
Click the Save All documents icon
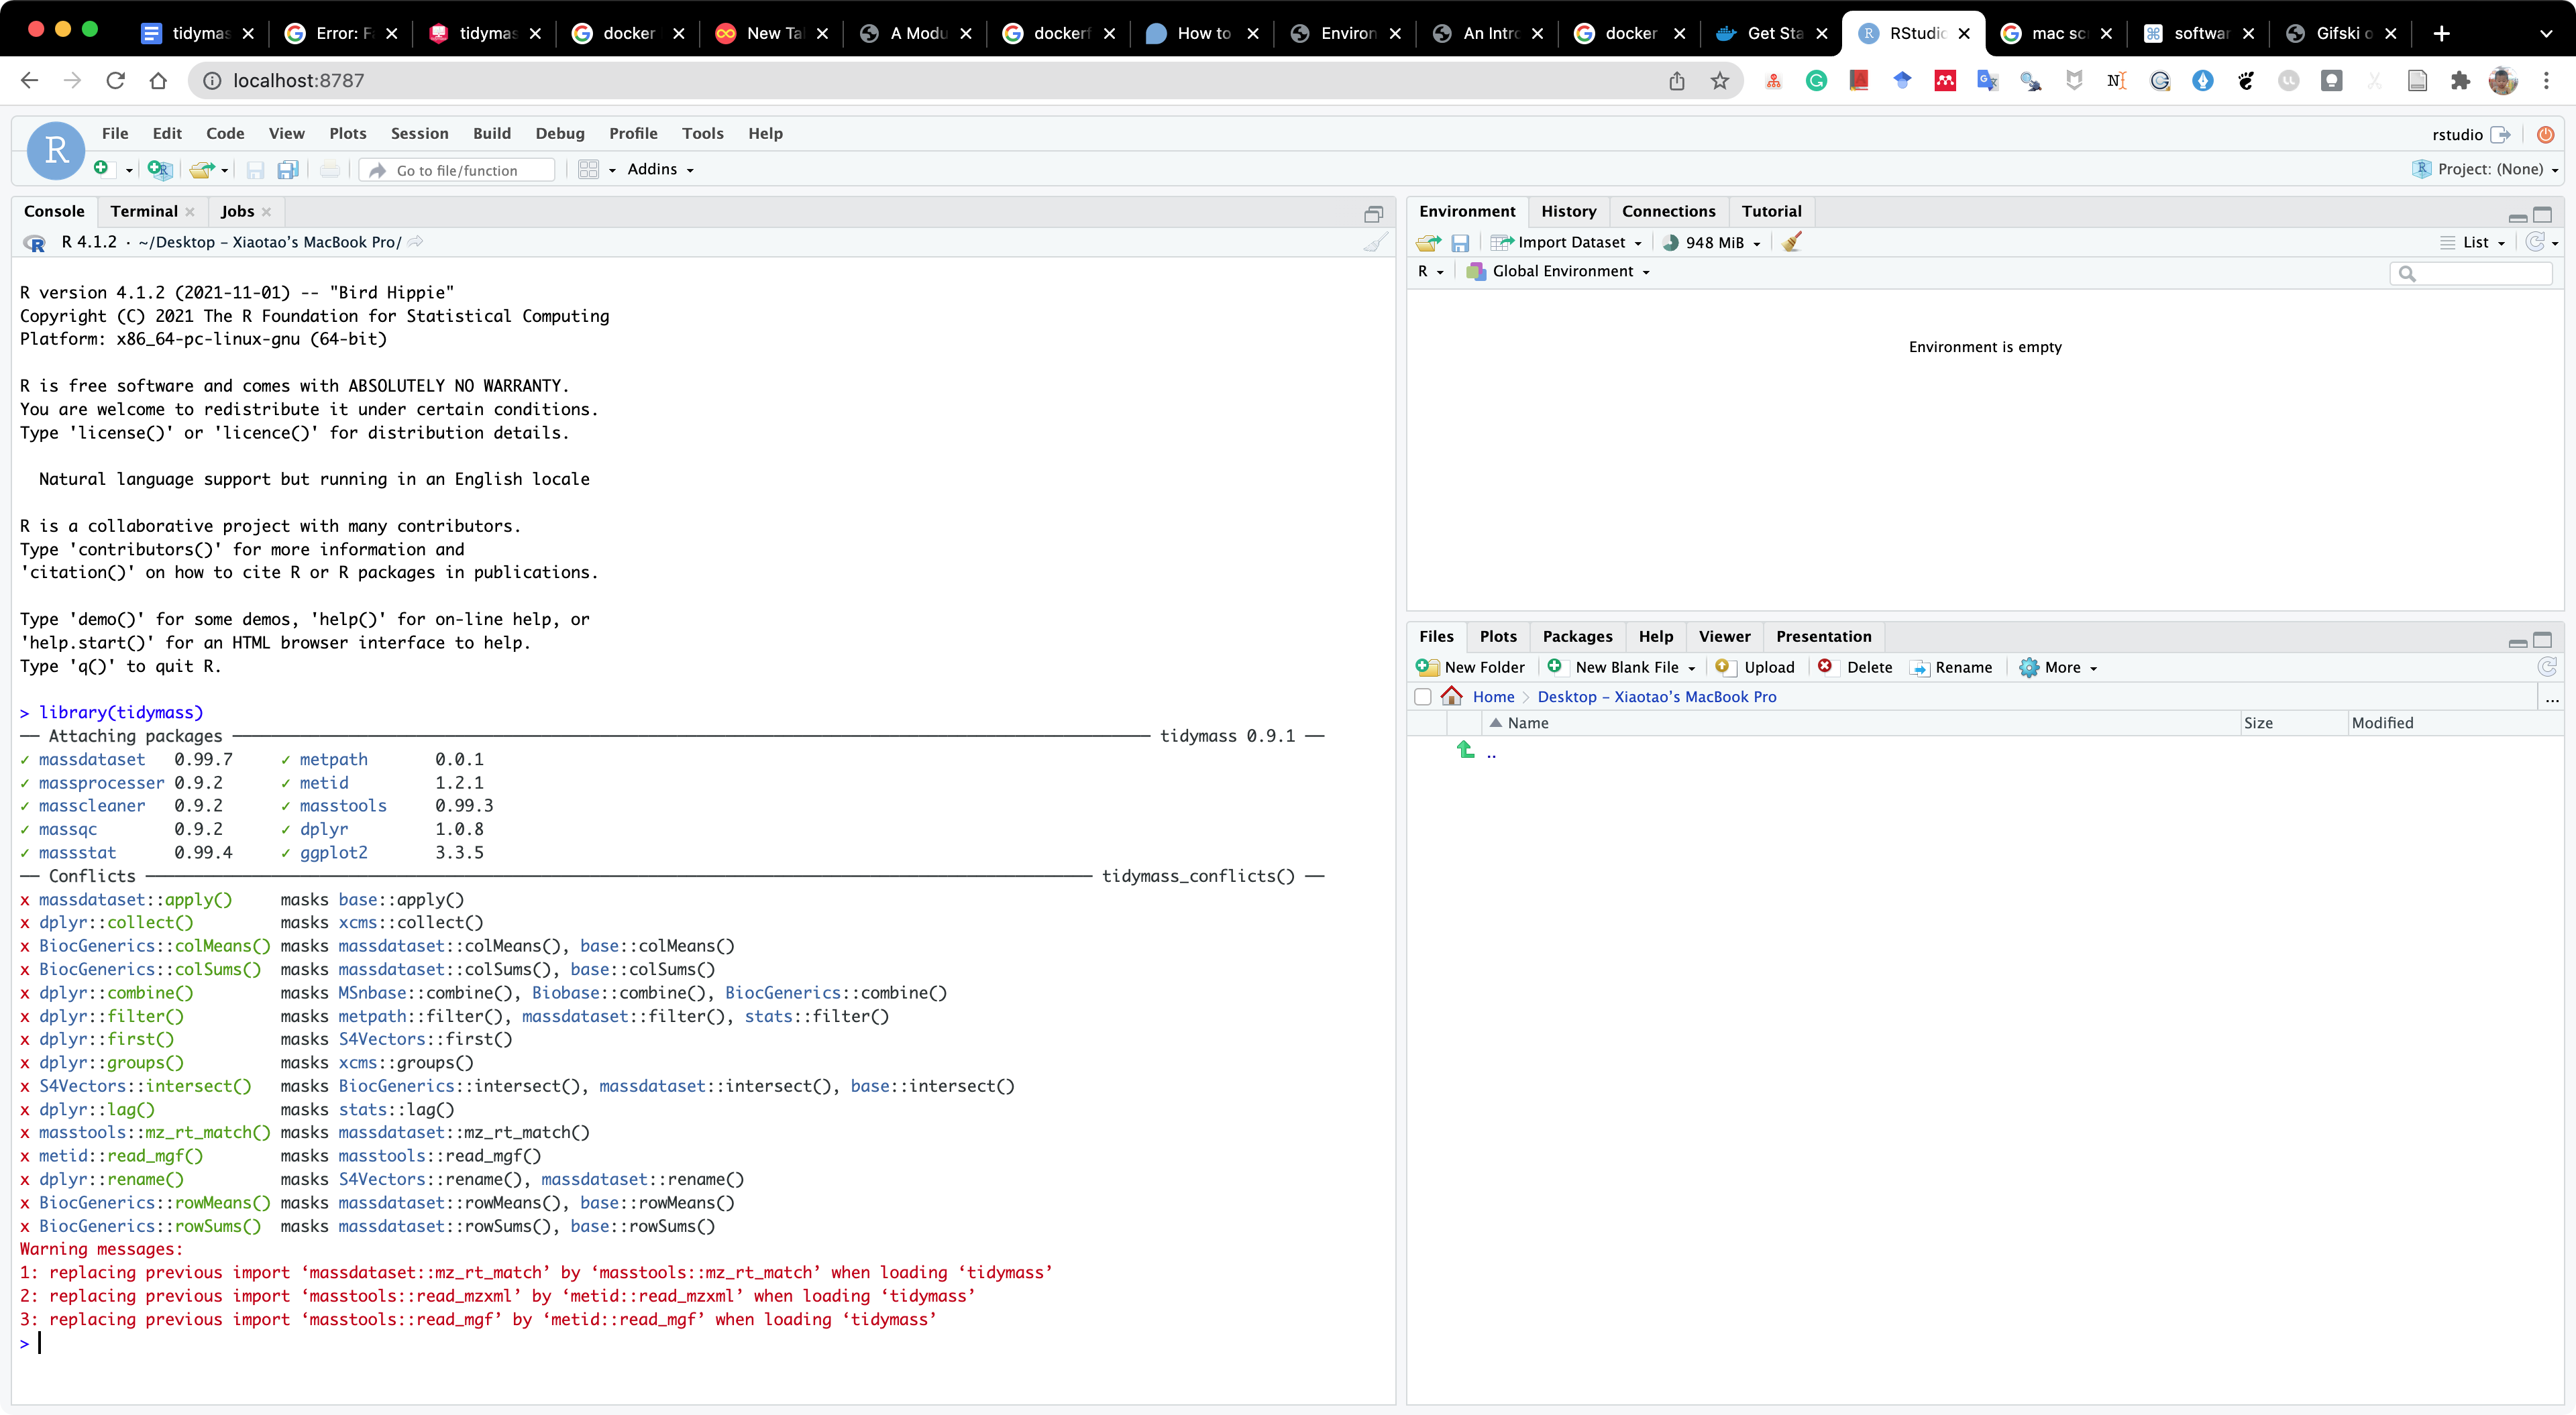[288, 170]
